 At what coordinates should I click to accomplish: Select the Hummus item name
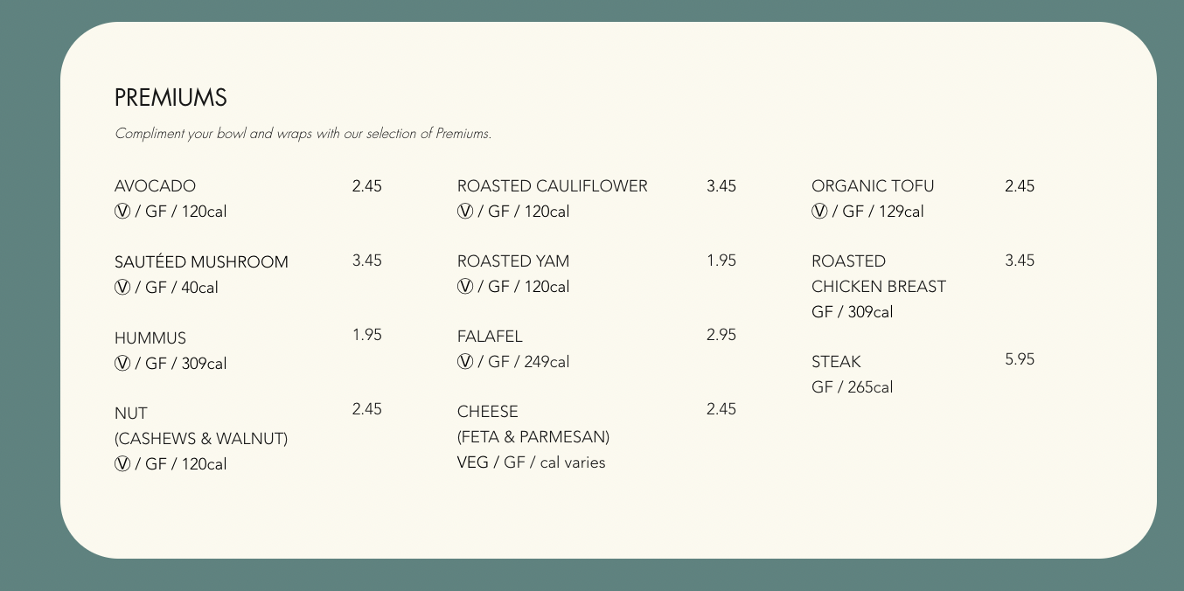point(150,338)
